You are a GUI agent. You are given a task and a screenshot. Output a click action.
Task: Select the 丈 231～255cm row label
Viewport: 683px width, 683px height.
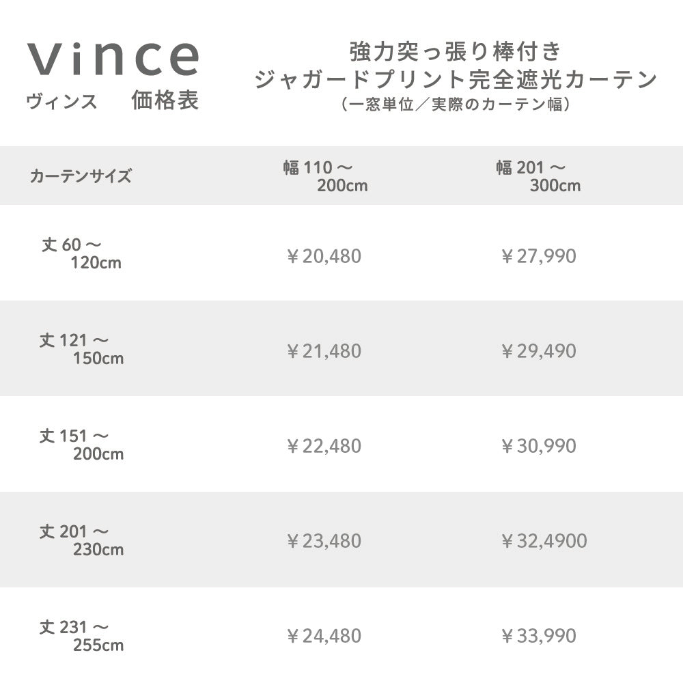pos(81,635)
